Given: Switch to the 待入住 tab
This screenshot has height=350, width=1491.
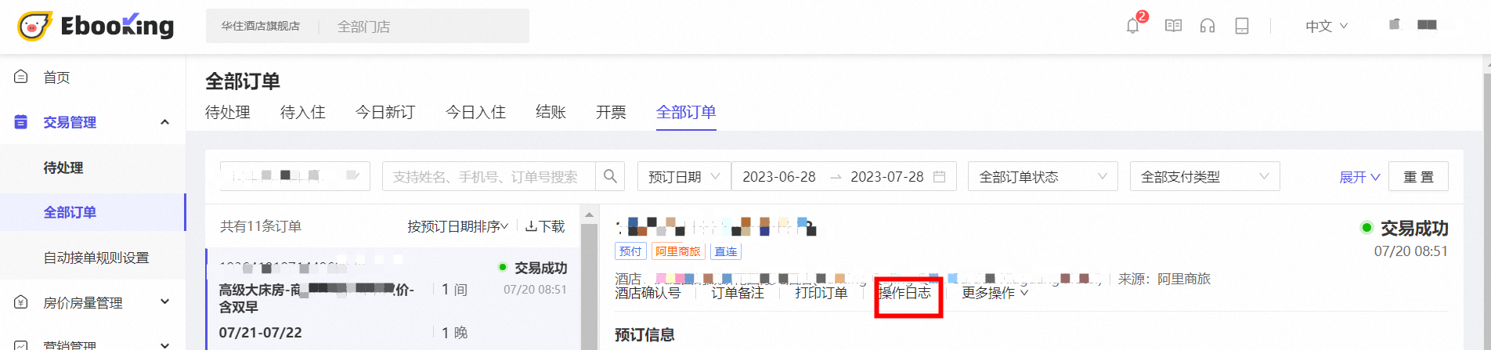Looking at the screenshot, I should pos(302,112).
